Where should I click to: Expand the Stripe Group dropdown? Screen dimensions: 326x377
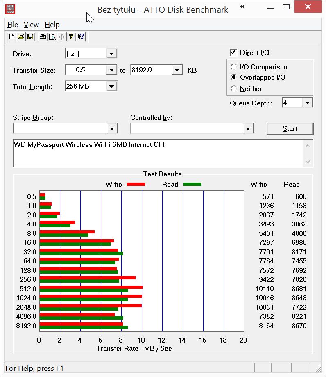coord(112,128)
